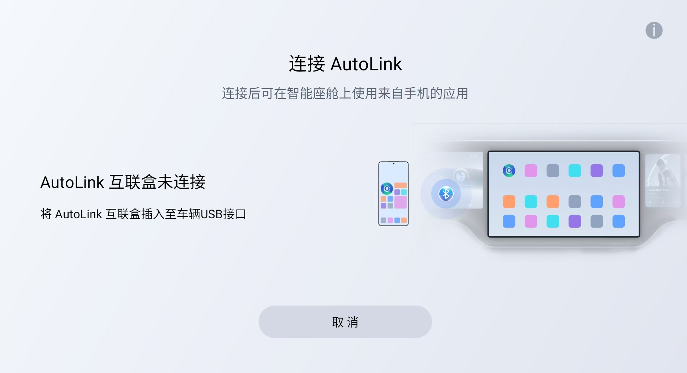Tap the large pink tile on the phone illustration
The width and height of the screenshot is (687, 373).
401,202
